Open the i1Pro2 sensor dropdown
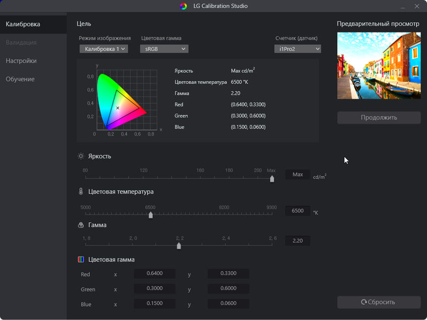This screenshot has width=427, height=320. coord(297,49)
